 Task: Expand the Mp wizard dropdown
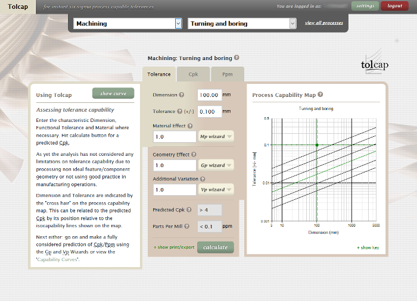click(216, 137)
